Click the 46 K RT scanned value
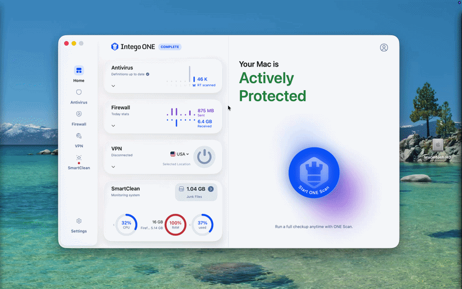462x289 pixels. click(x=206, y=81)
